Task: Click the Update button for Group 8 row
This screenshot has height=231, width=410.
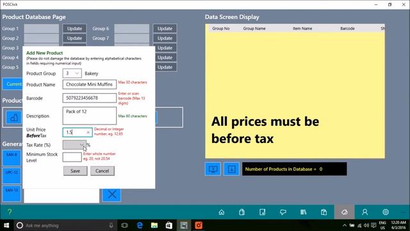Action: tap(166, 48)
